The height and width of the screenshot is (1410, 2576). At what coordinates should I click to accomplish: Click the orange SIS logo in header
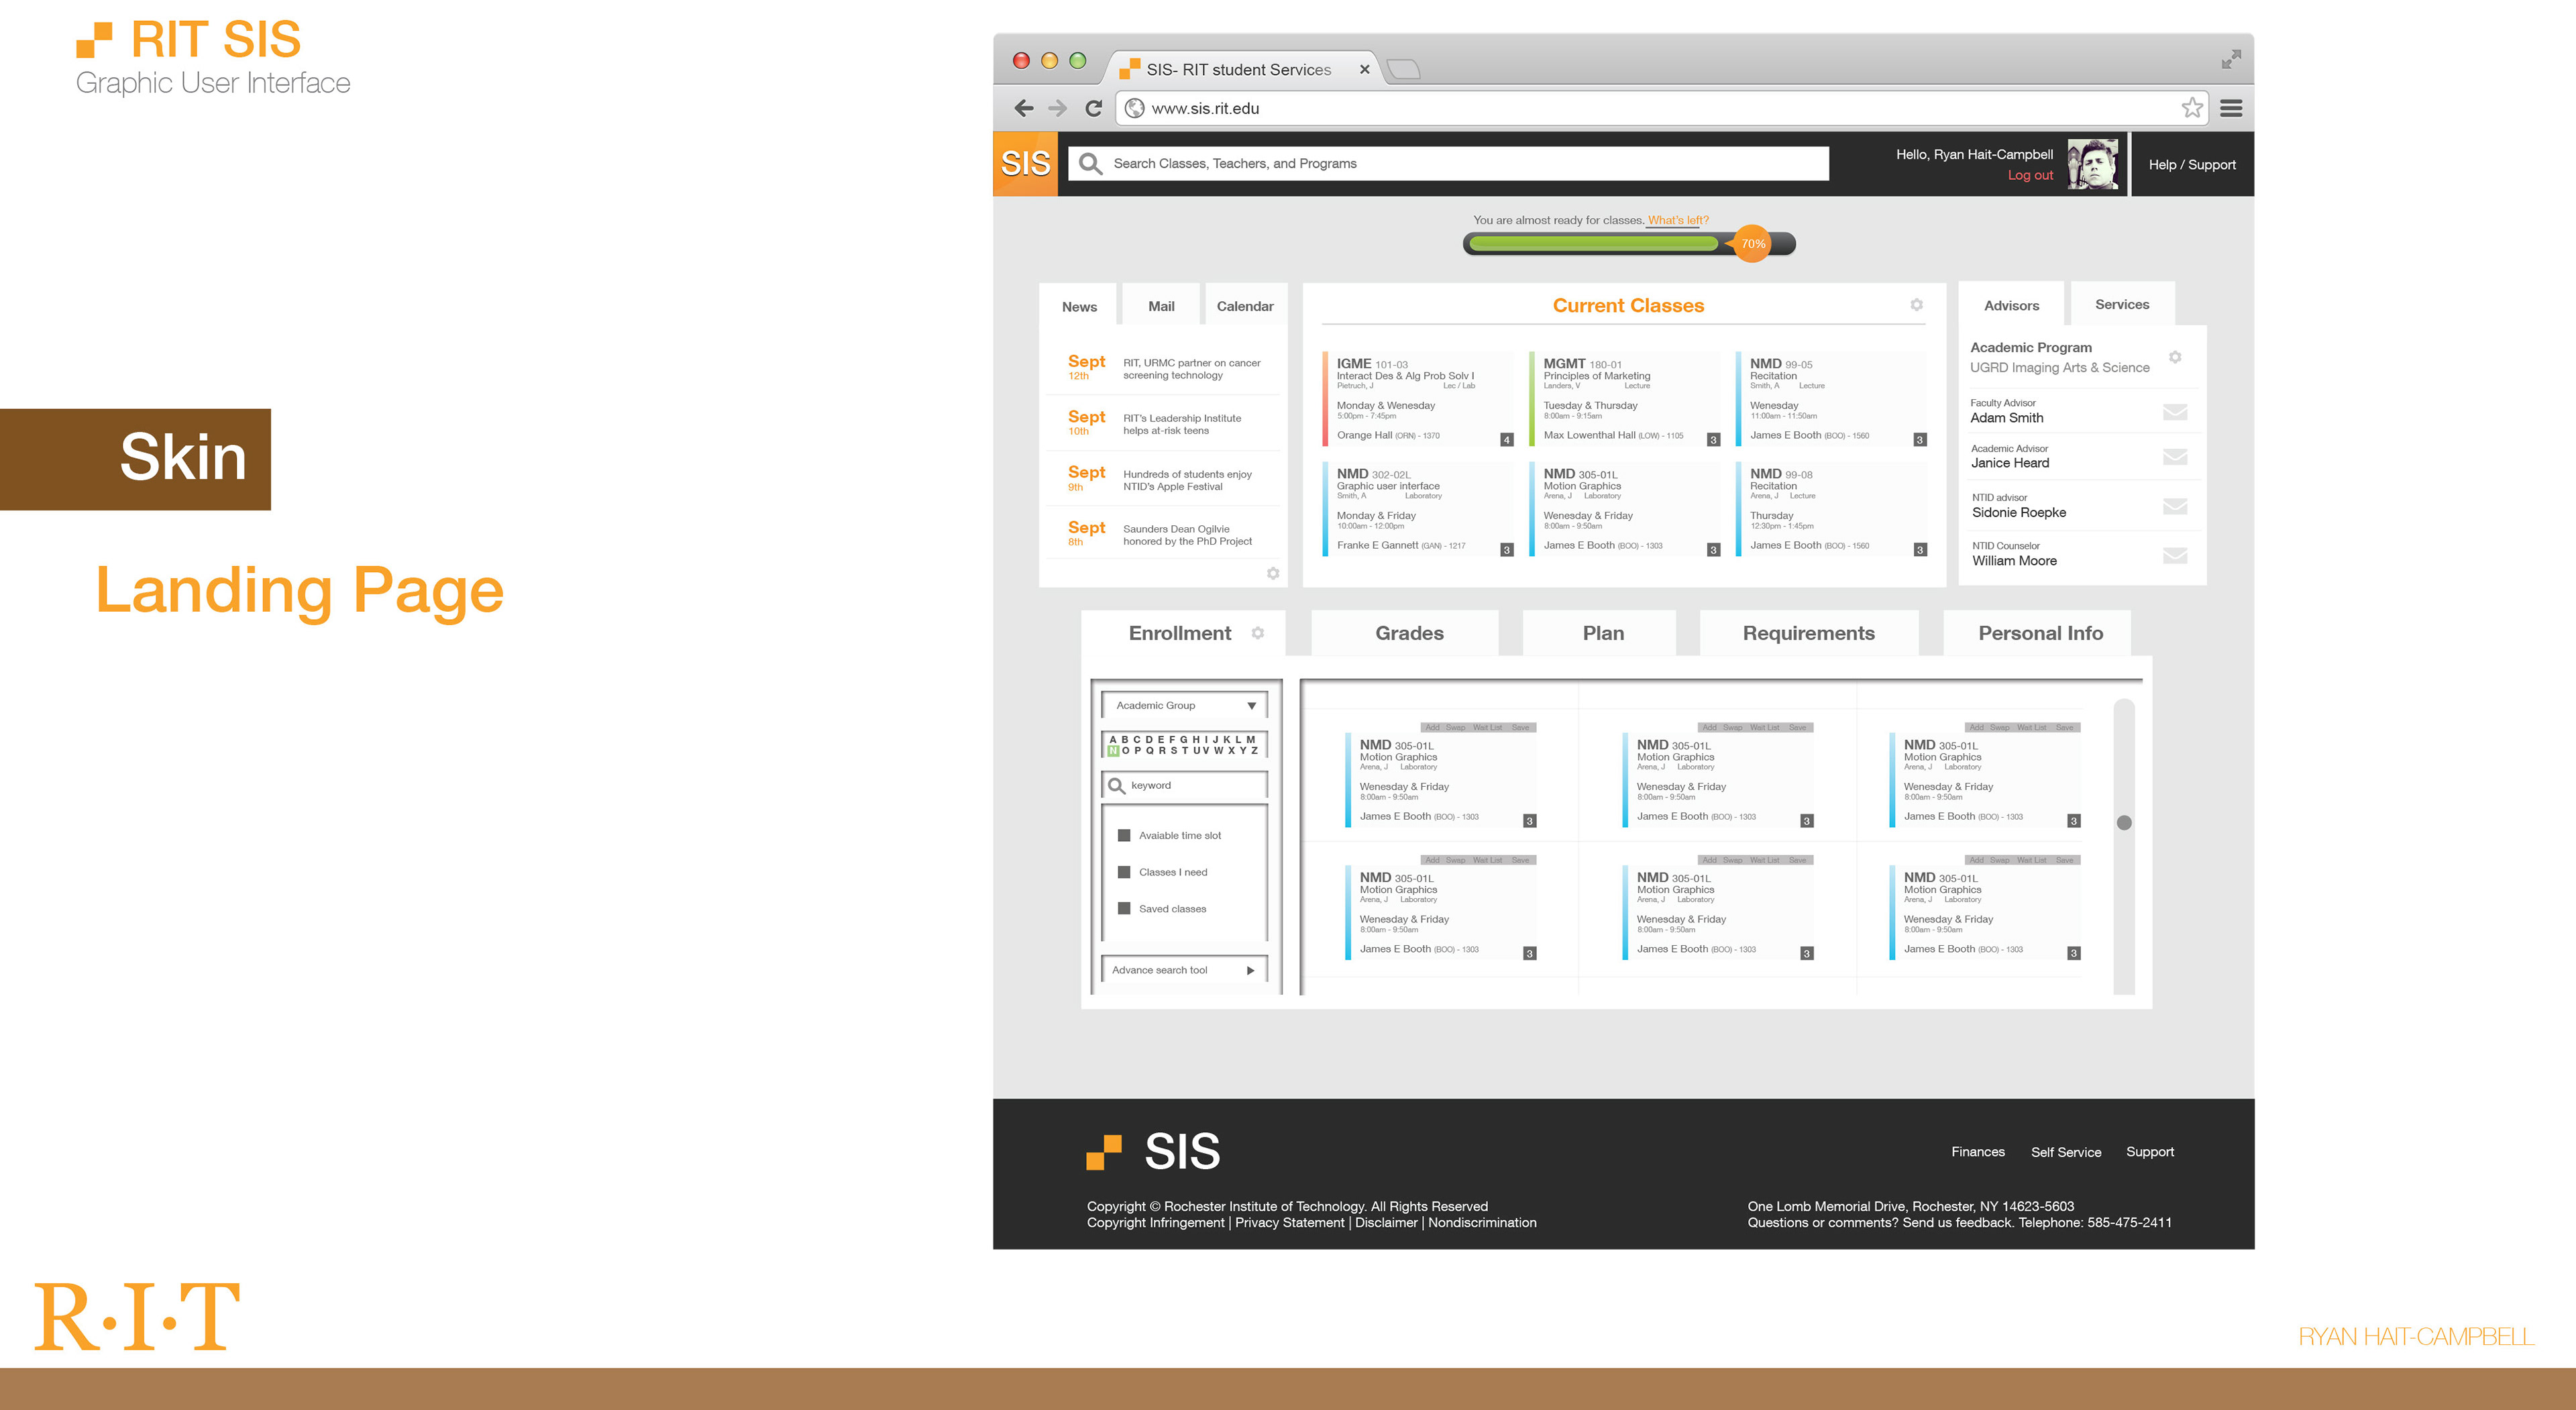[1025, 164]
